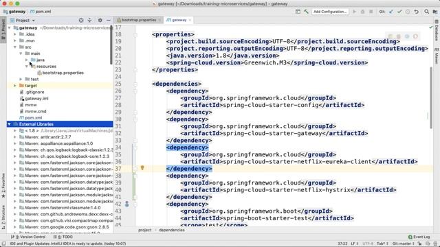The height and width of the screenshot is (247, 440).
Task: Click the pom.xml breadcrumb in navigation bar
Action: 41,12
